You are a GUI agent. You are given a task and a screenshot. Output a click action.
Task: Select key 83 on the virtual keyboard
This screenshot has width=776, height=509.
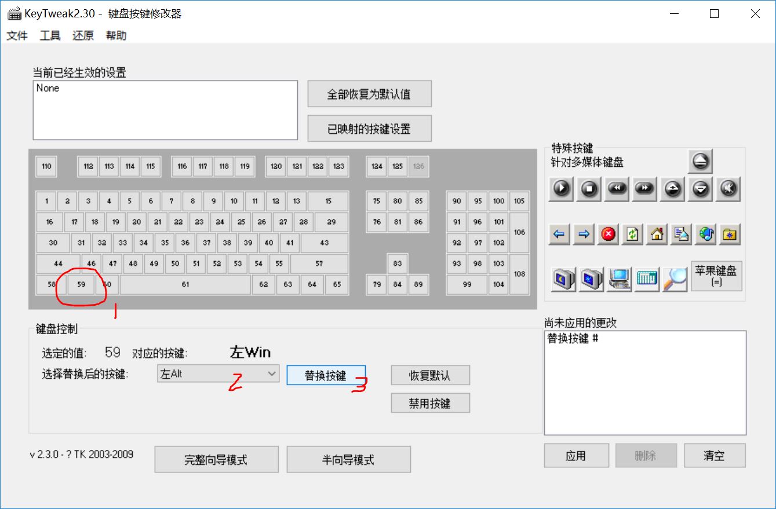[x=396, y=263]
